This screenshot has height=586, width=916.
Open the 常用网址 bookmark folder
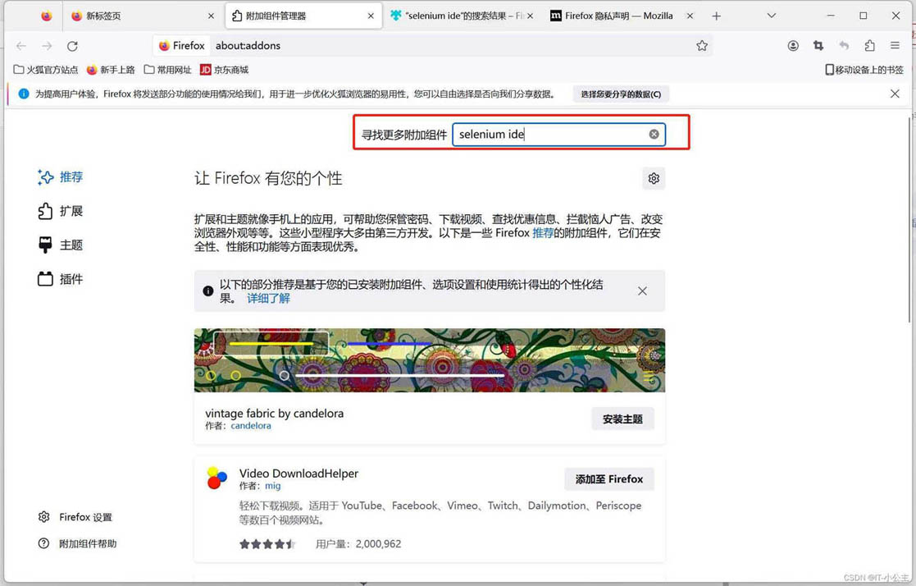point(167,70)
